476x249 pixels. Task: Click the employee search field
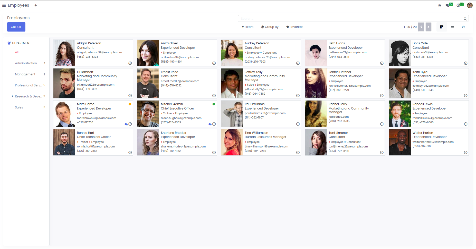coord(350,18)
